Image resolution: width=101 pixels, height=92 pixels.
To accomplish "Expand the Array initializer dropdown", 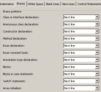I will pyautogui.click(x=97, y=88).
